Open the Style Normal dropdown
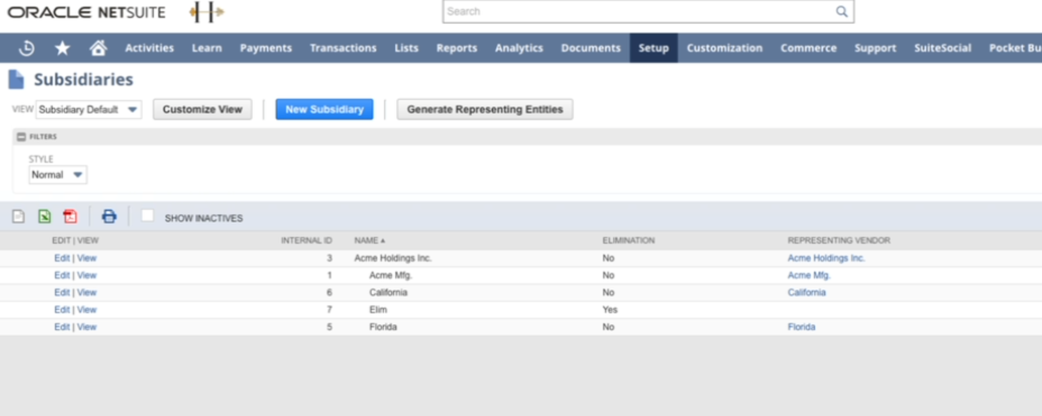Viewport: 1042px width, 416px height. pos(58,175)
